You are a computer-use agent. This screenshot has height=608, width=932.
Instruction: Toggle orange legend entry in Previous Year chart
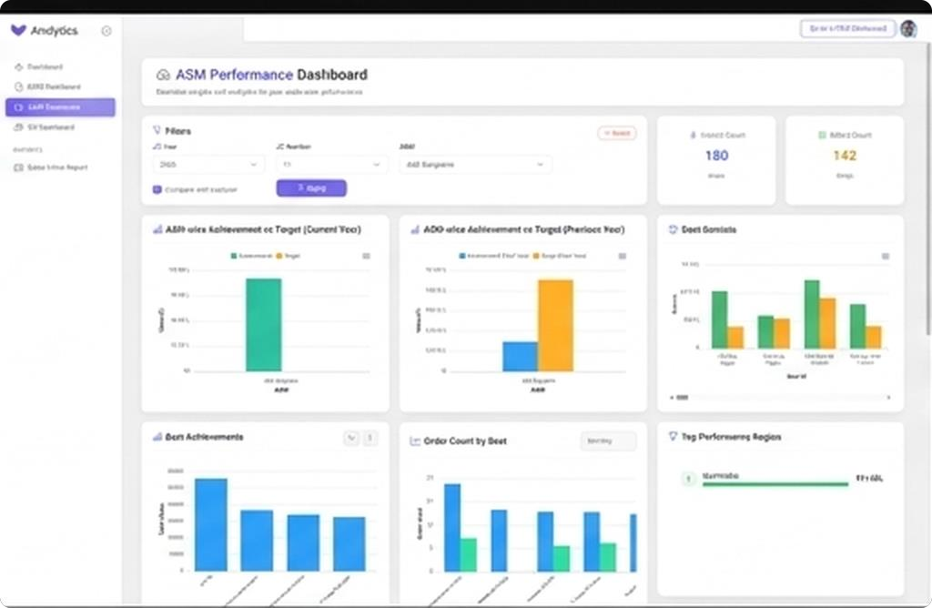click(560, 256)
